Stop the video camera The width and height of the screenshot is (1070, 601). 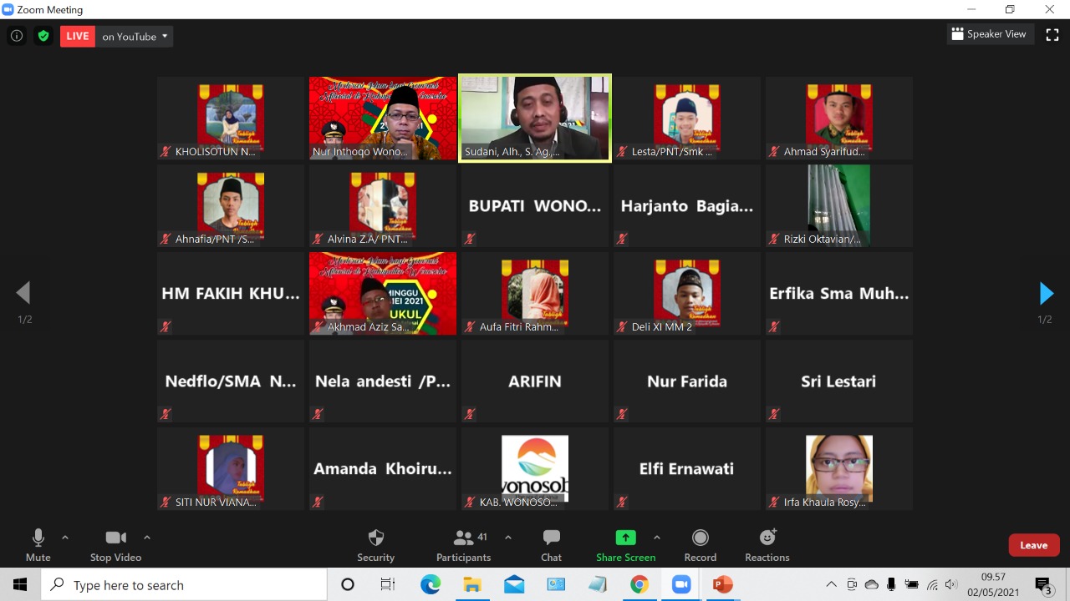[x=115, y=545]
